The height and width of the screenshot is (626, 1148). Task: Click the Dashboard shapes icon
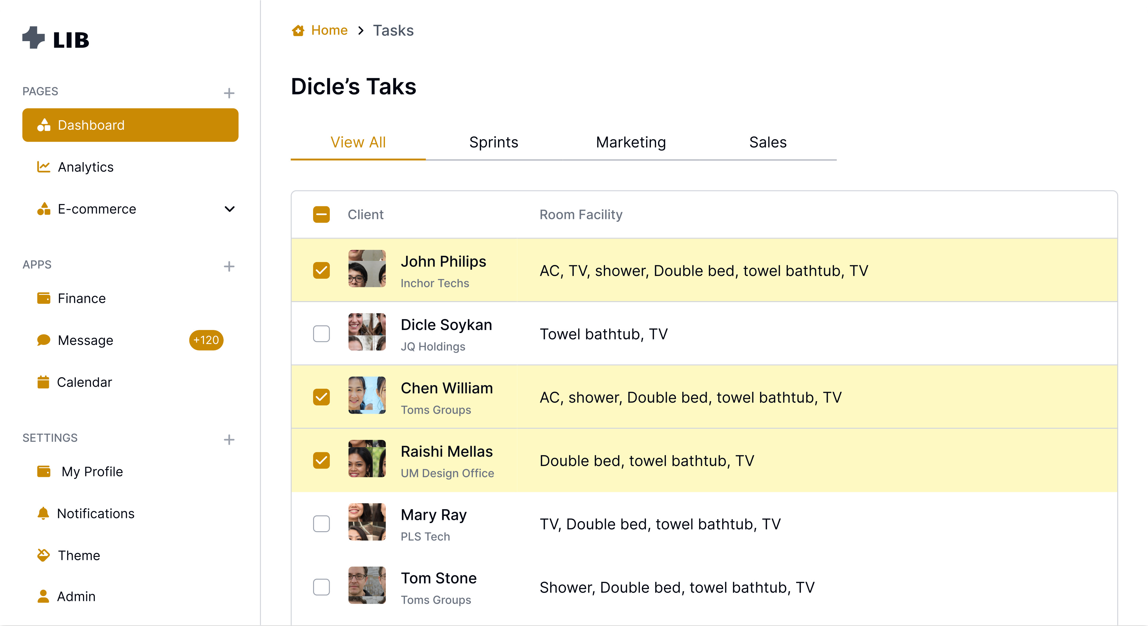point(44,125)
